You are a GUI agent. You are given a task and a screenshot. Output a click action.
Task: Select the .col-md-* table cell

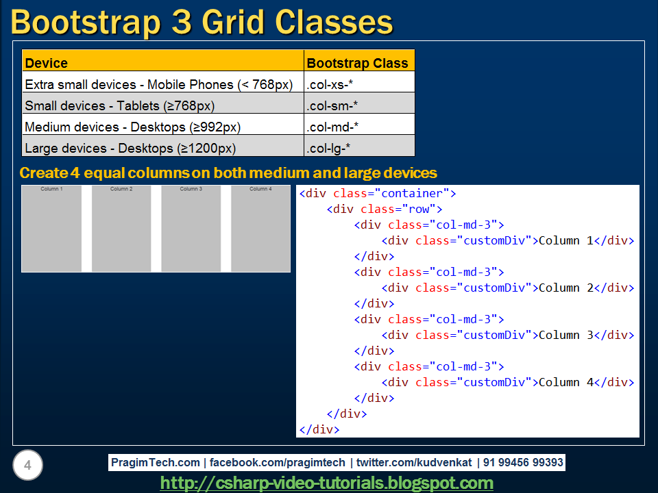coord(334,125)
